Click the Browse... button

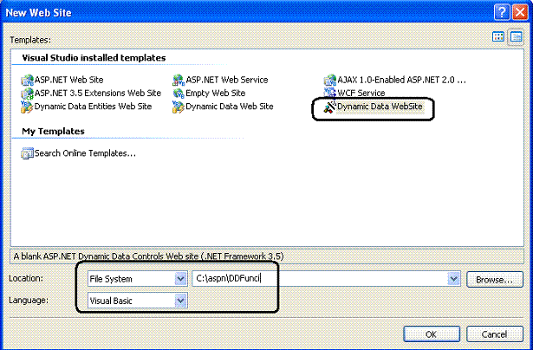coord(495,279)
